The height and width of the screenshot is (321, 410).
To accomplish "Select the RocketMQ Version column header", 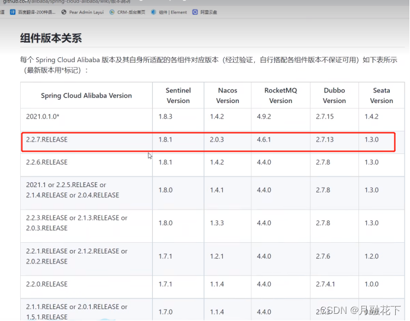I will 281,95.
